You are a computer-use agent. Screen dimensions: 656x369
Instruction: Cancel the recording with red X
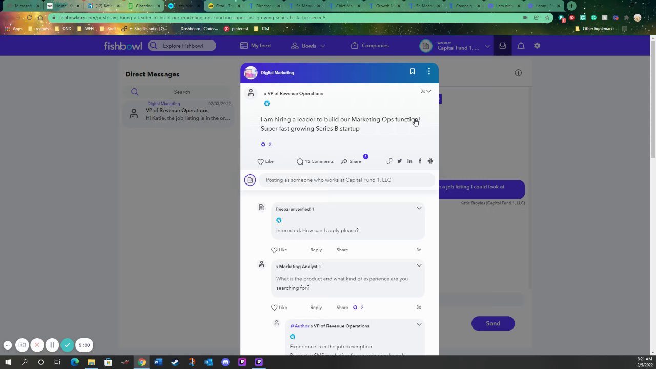37,345
